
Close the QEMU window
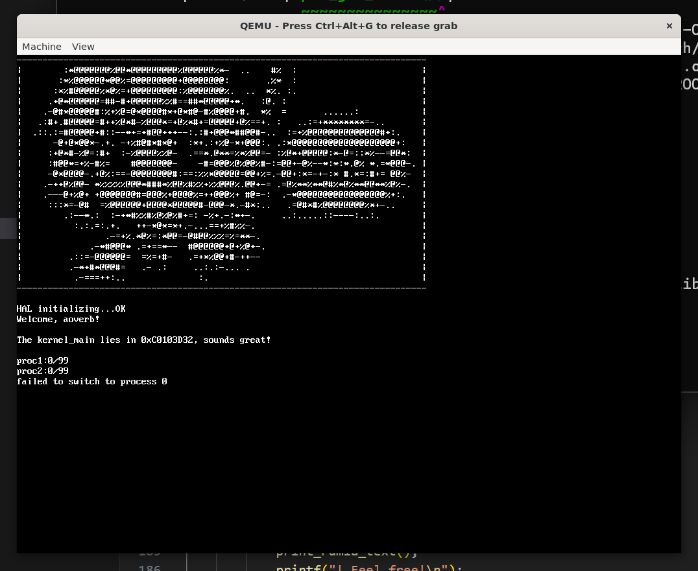pos(669,26)
